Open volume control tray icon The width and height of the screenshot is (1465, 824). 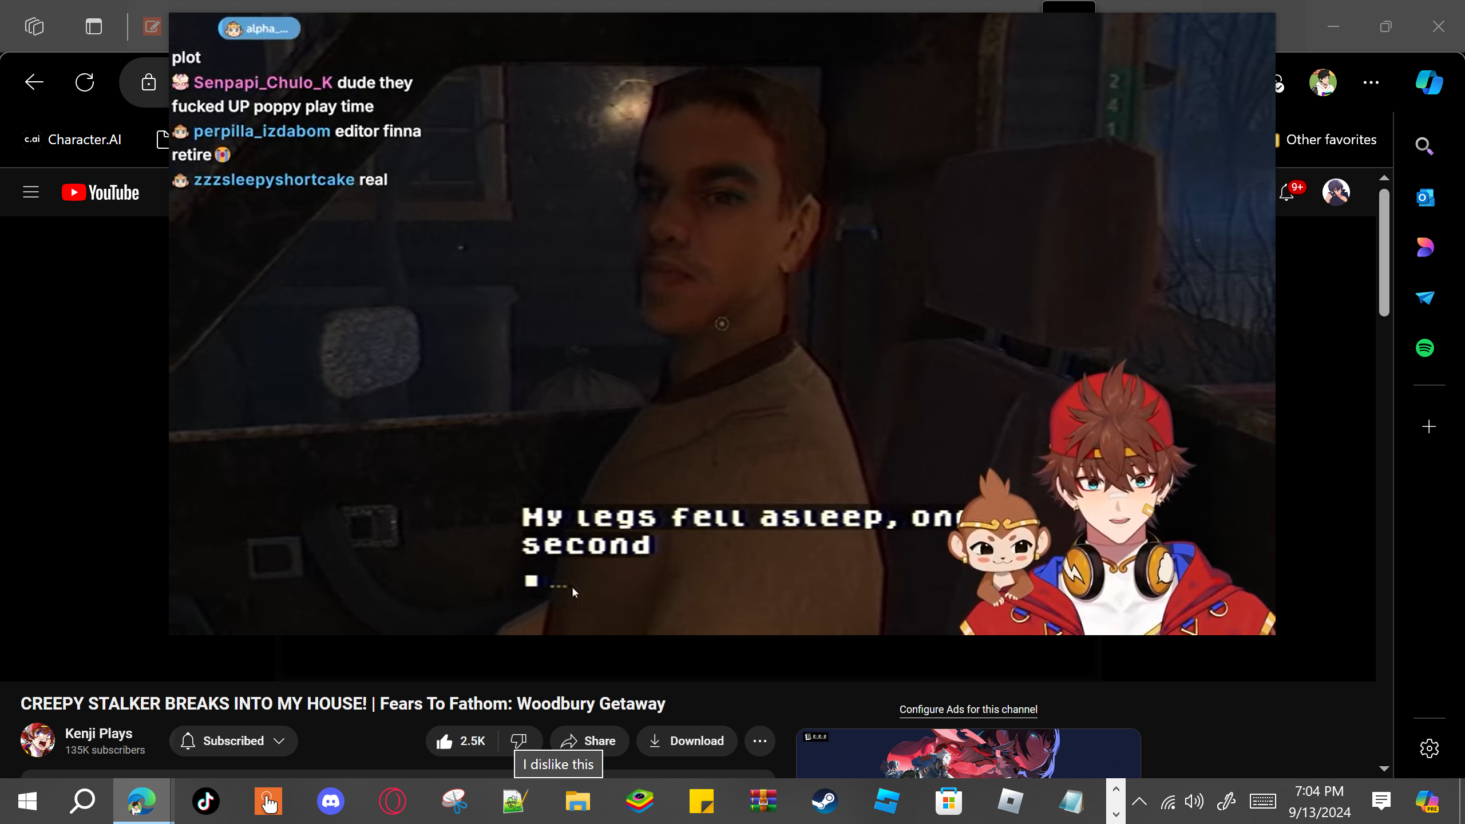coord(1194,801)
